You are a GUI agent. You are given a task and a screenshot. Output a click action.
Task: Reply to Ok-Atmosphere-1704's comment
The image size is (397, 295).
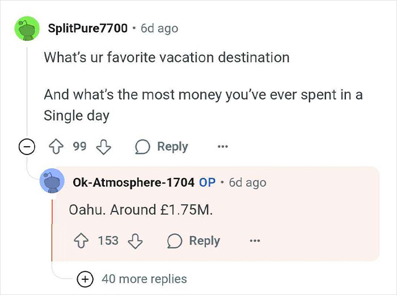coord(194,241)
